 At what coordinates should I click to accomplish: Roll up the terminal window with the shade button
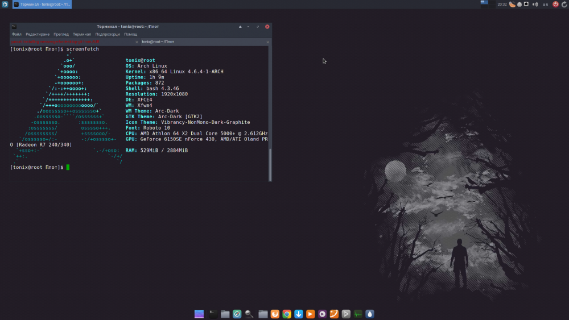[x=240, y=27]
